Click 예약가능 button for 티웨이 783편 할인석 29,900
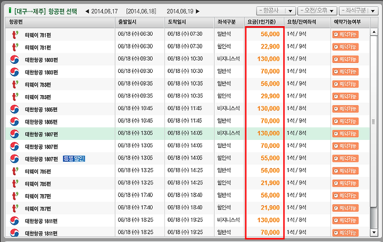 pyautogui.click(x=345, y=96)
